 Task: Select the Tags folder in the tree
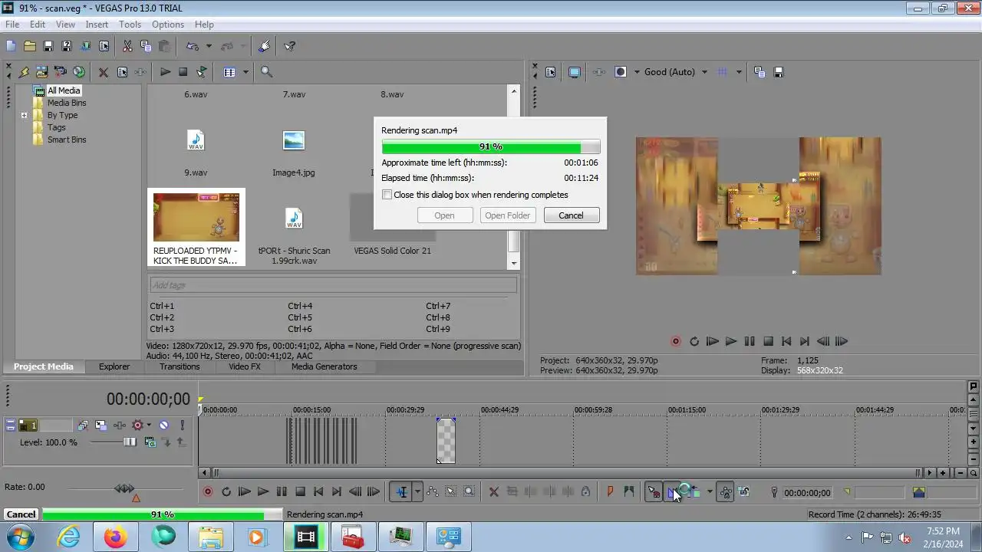click(56, 127)
